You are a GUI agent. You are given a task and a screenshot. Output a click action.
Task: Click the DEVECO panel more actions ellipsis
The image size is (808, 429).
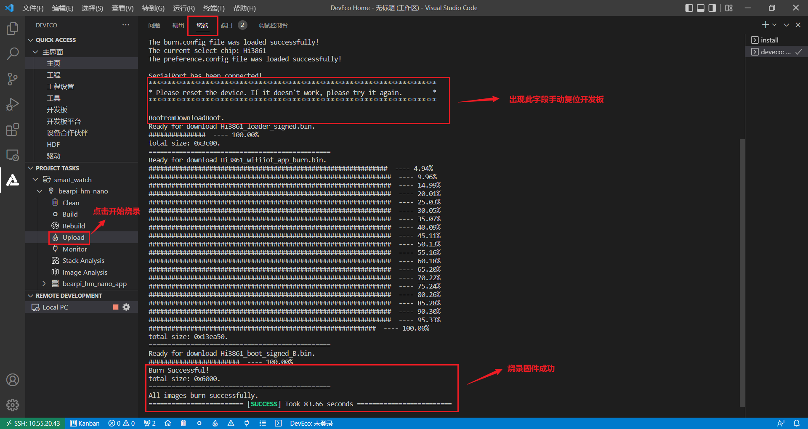[126, 25]
